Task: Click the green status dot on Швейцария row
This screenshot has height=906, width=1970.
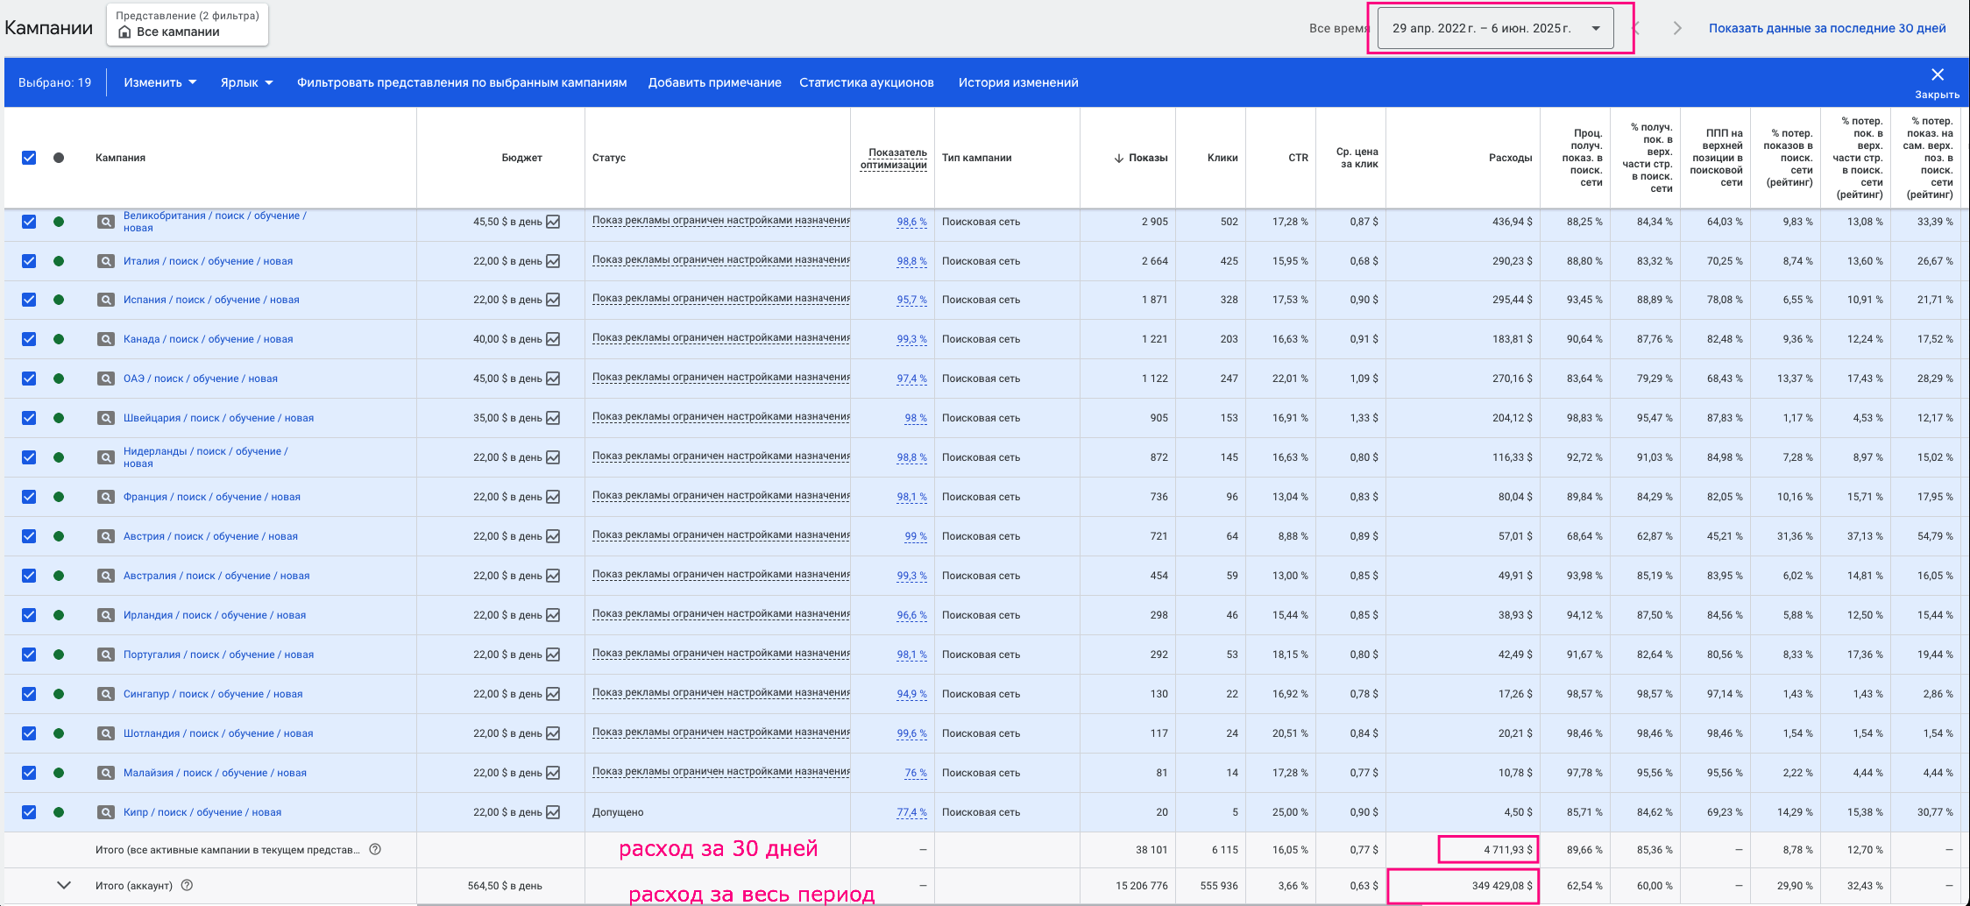Action: (x=59, y=418)
